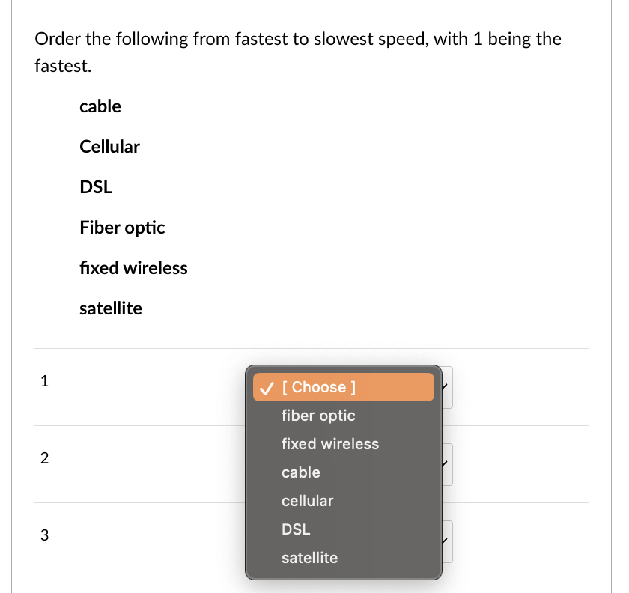Click the 'satellite' label in the question list
The width and height of the screenshot is (629, 593).
point(110,308)
